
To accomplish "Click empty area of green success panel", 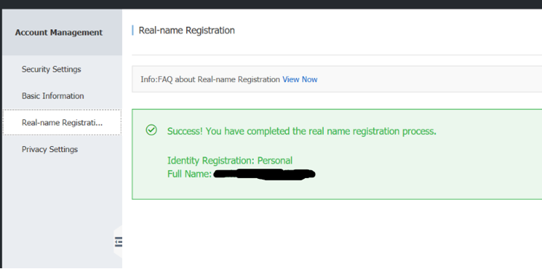I will [x=432, y=166].
